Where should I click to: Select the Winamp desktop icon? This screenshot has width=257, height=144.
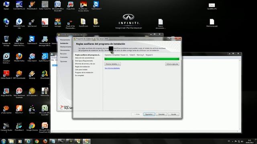(32, 75)
